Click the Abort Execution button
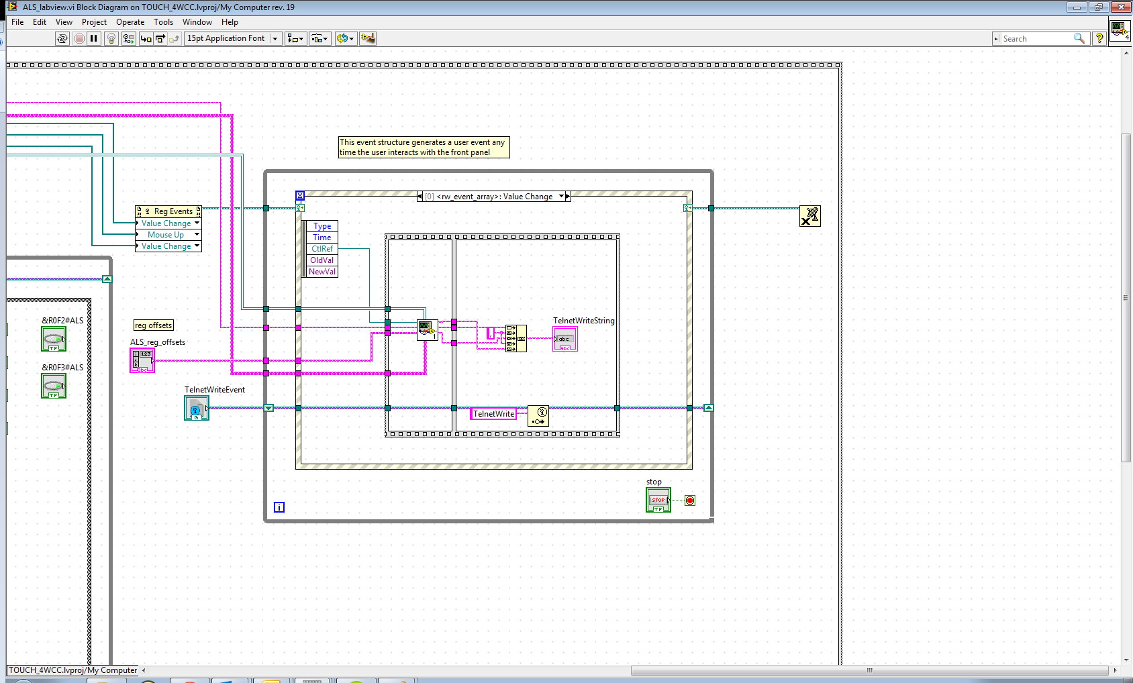 (x=79, y=38)
